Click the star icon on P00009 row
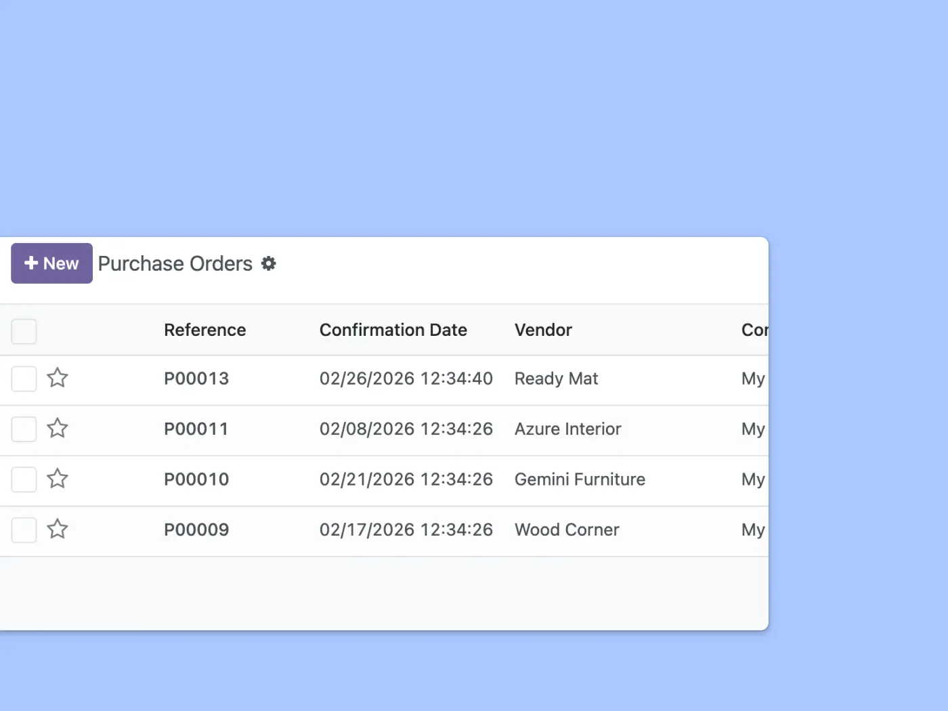 tap(58, 529)
